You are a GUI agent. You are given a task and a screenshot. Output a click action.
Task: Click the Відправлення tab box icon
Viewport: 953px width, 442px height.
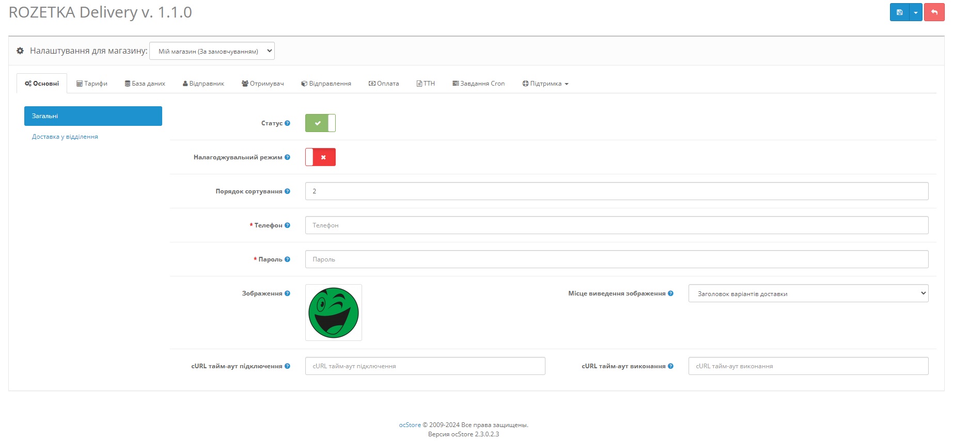click(304, 84)
